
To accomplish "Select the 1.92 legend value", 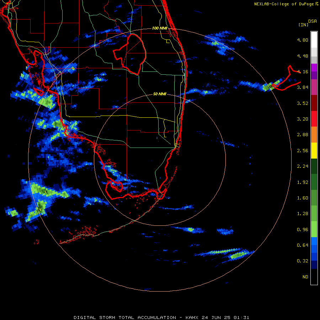I will 303,182.
